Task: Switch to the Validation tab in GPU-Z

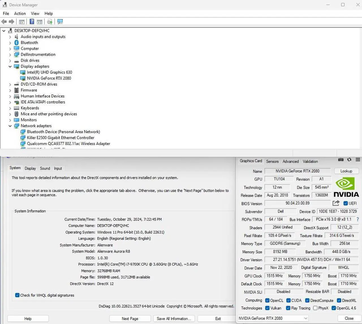Action: click(x=310, y=161)
